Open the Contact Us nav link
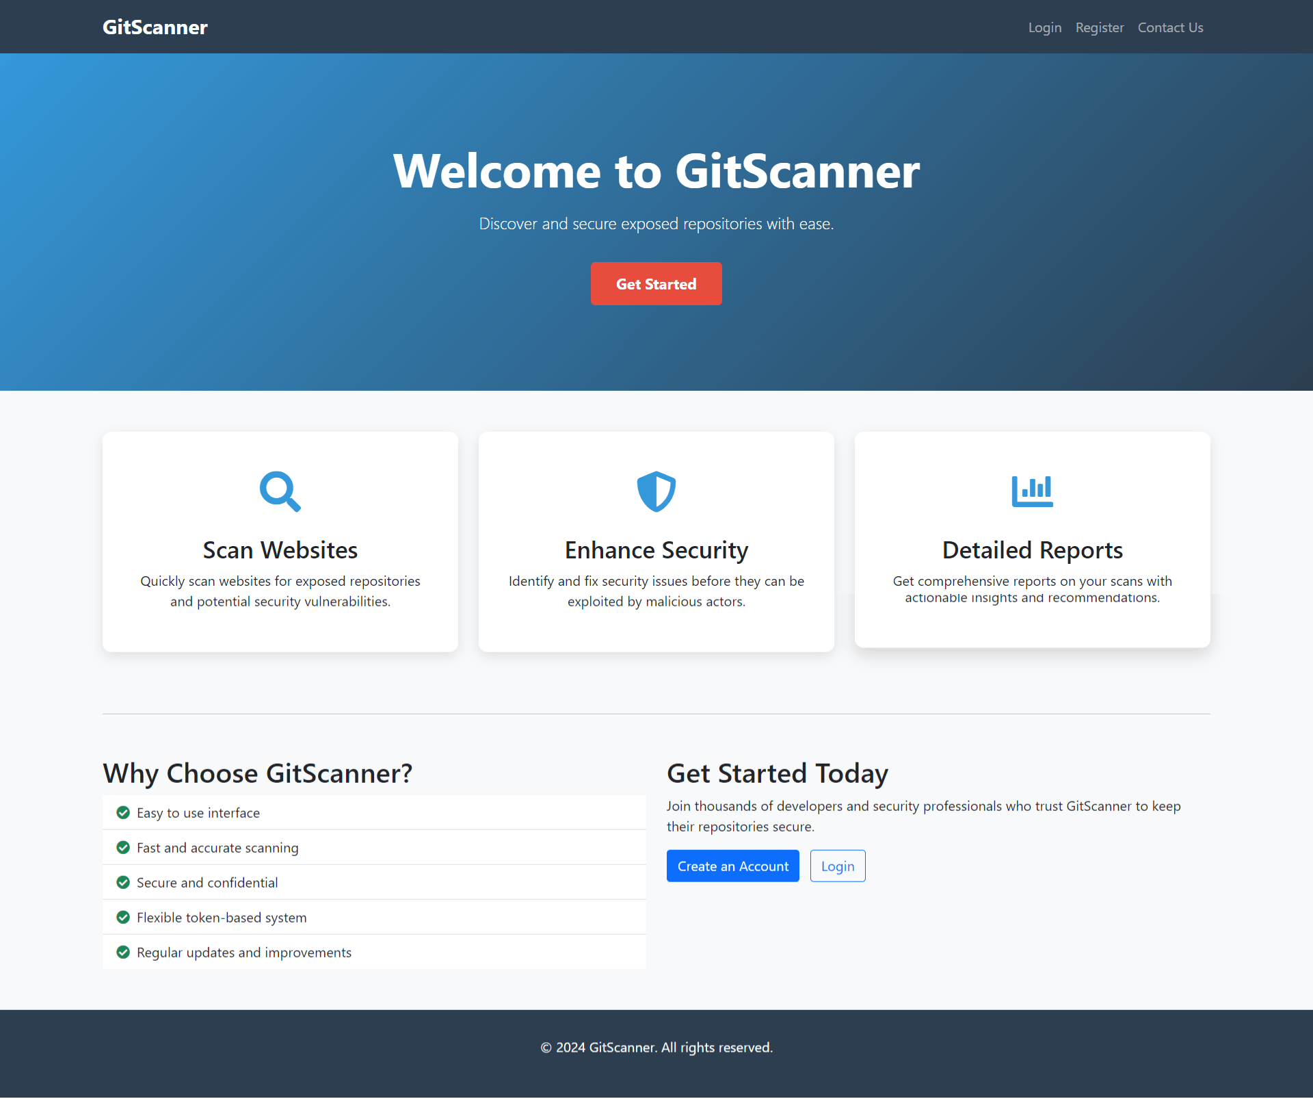Viewport: 1313px width, 1099px height. [x=1171, y=27]
